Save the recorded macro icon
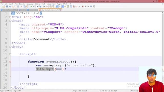This screenshot has height=92, width=164. pyautogui.click(x=94, y=7)
